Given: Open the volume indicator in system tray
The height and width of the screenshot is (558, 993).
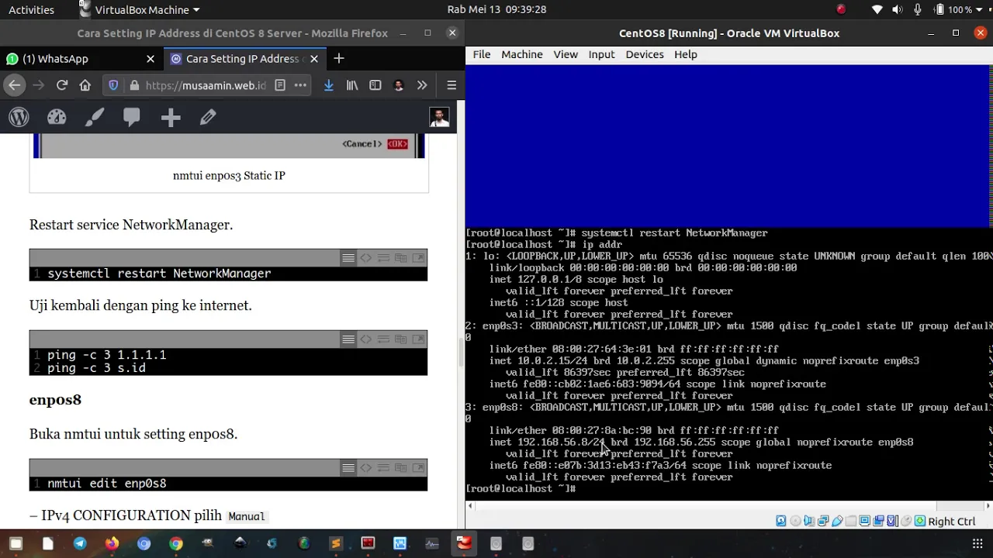Looking at the screenshot, I should click(898, 9).
